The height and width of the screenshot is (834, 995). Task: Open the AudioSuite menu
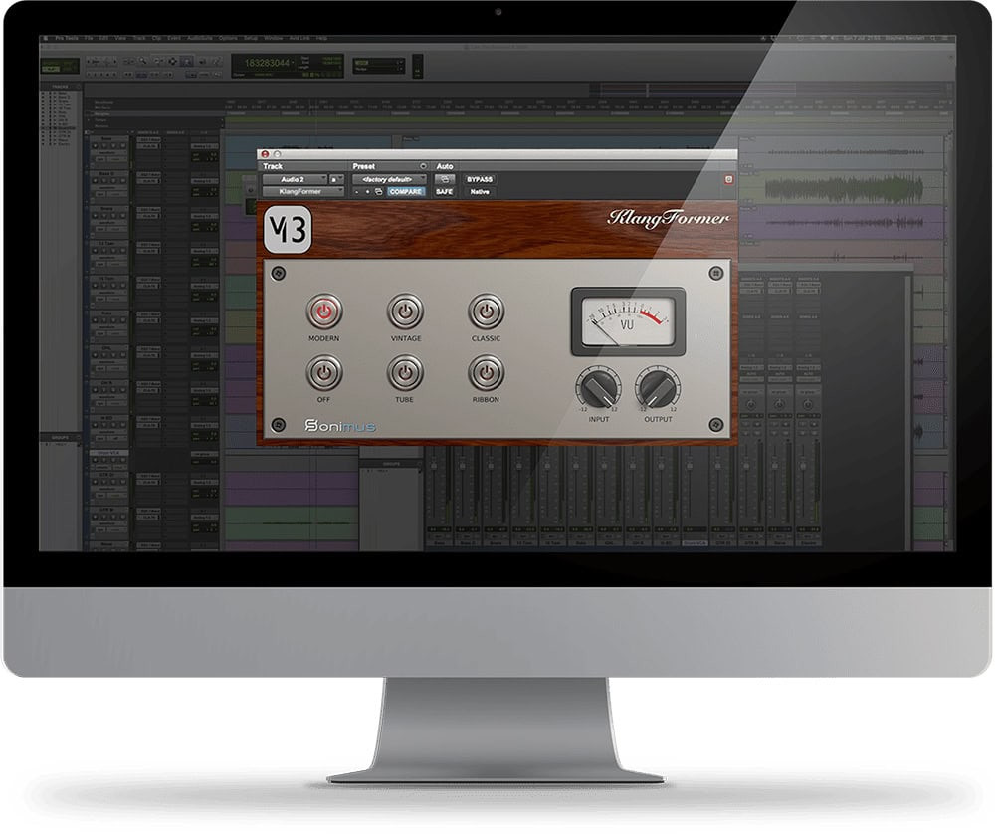pos(199,38)
